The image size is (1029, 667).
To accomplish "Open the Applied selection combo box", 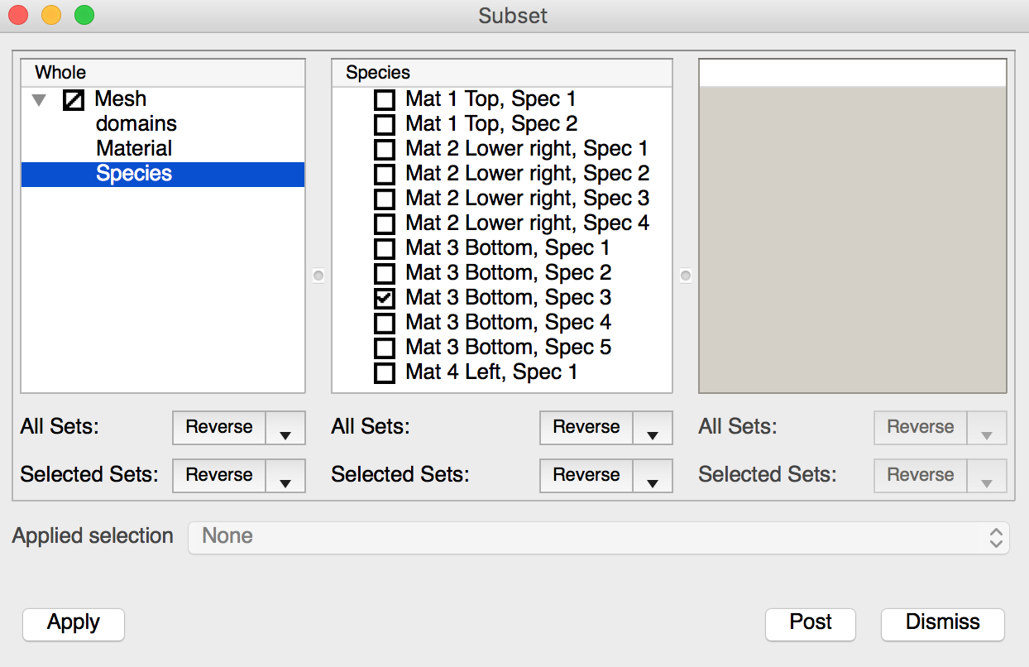I will (599, 537).
